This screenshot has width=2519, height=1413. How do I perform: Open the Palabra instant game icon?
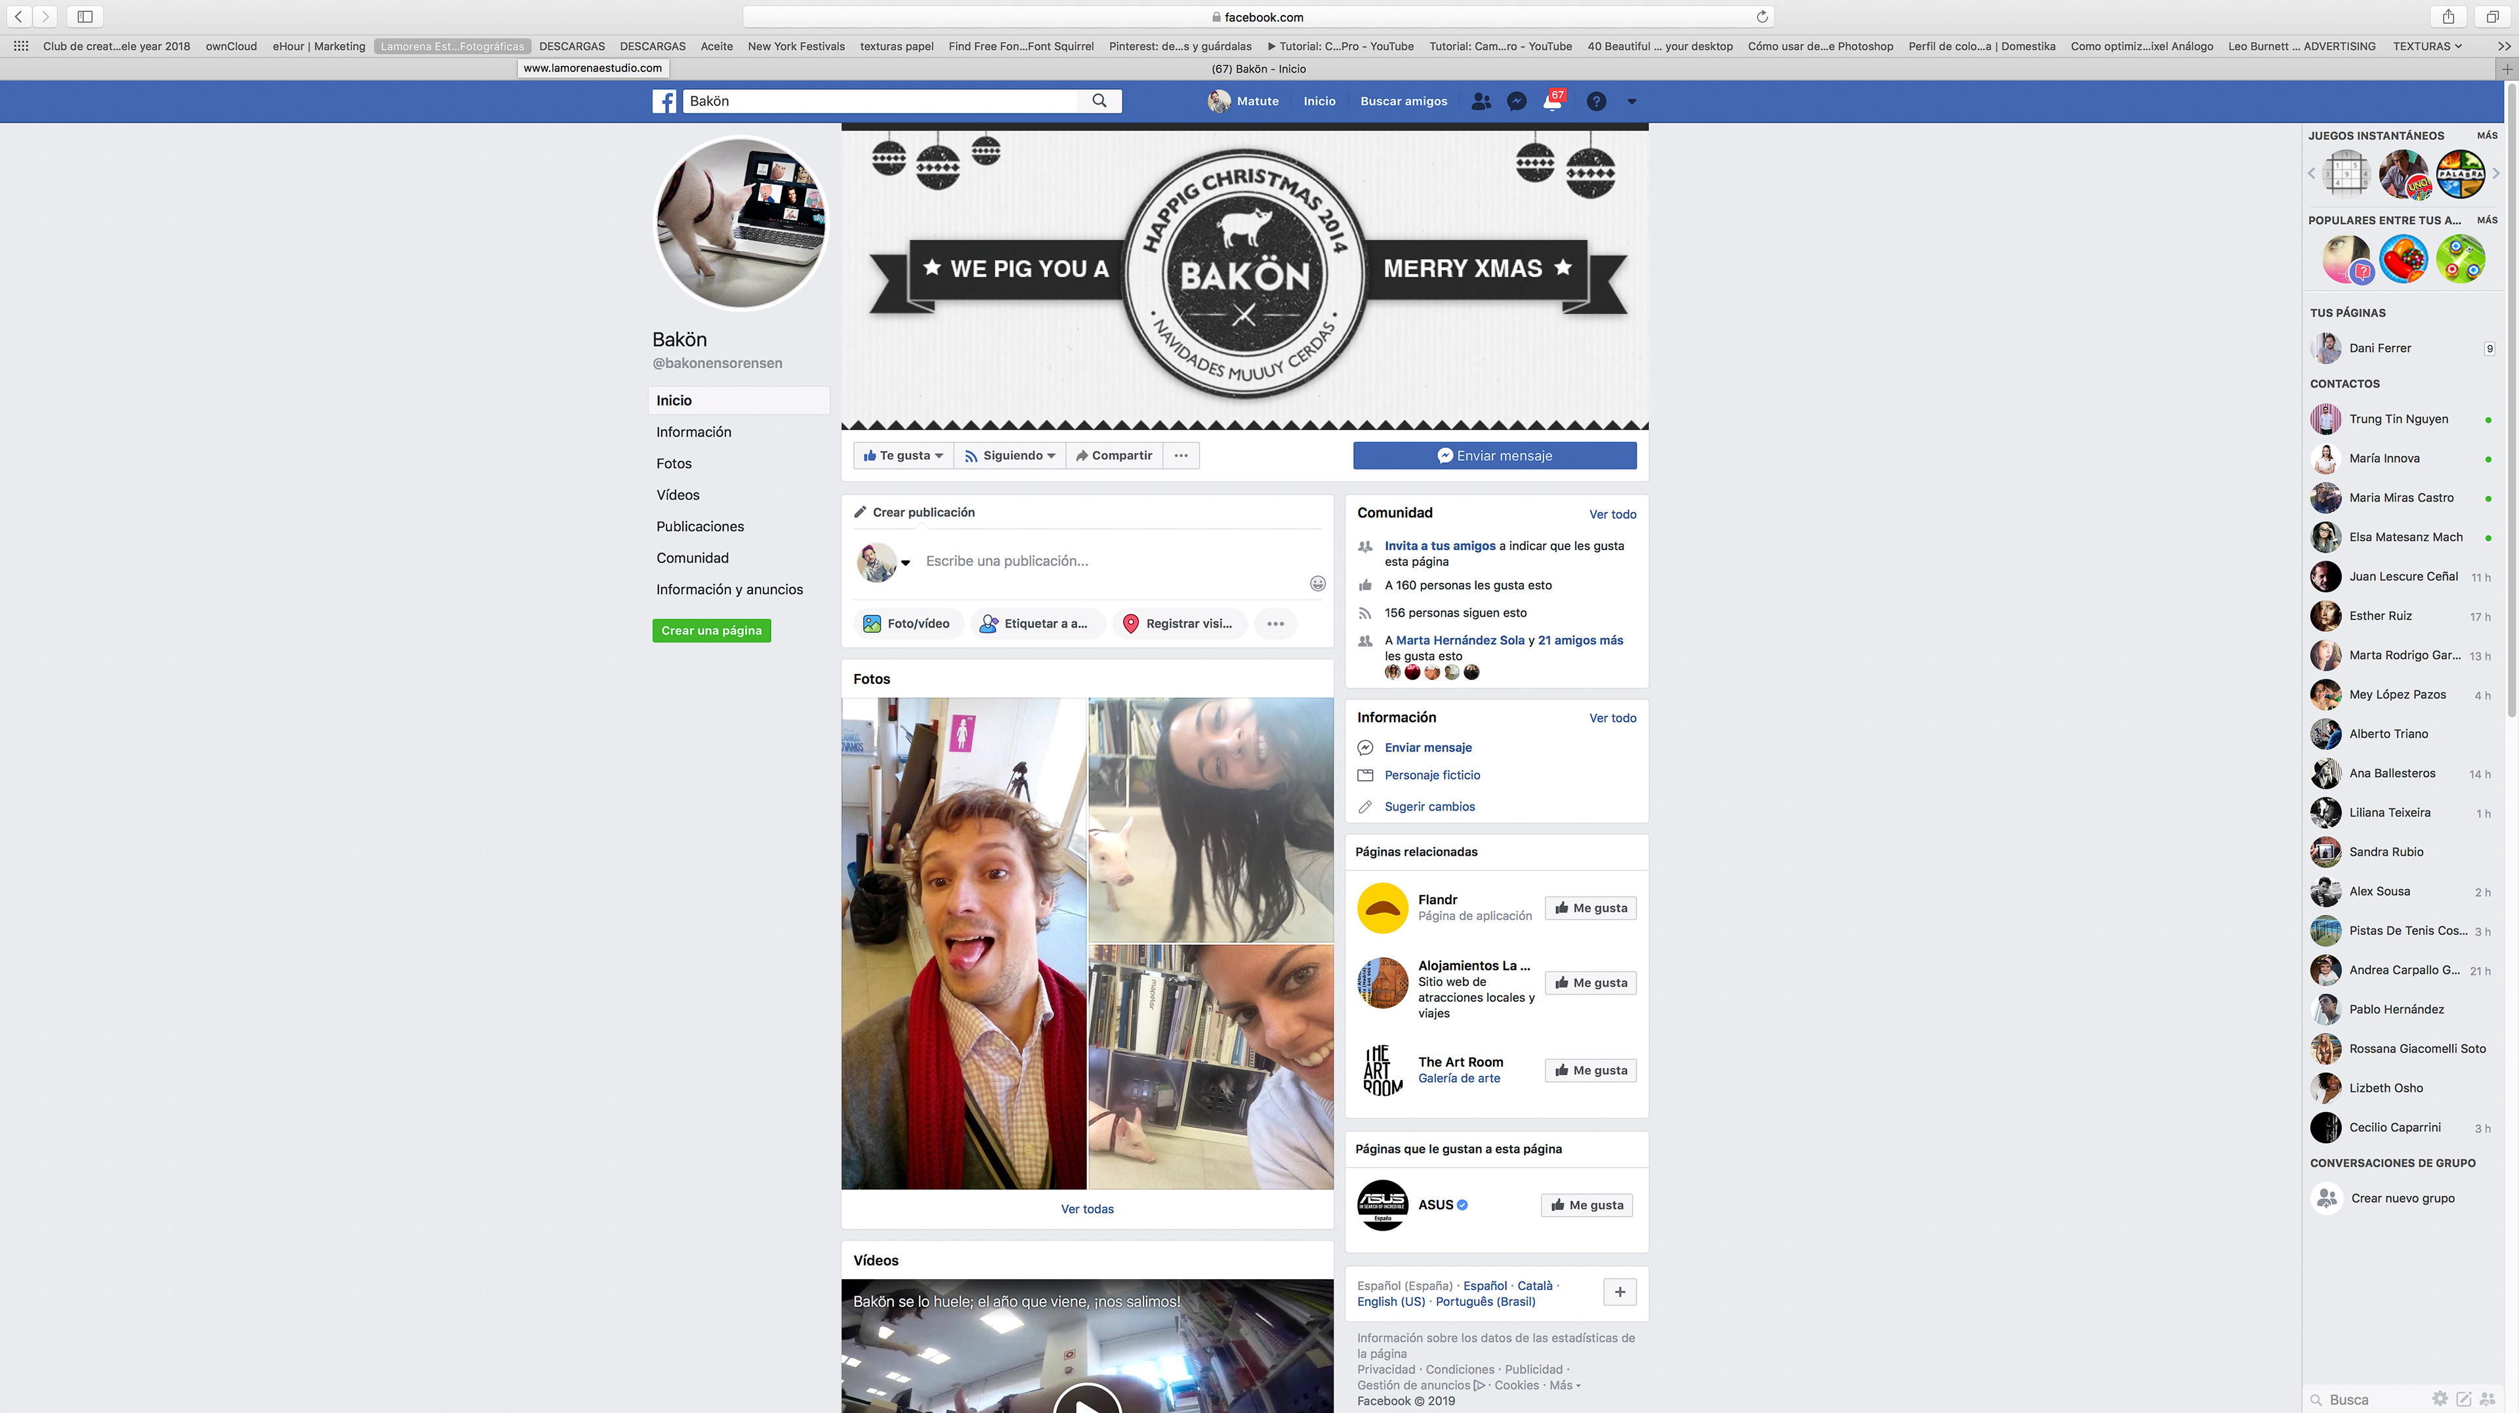point(2461,174)
